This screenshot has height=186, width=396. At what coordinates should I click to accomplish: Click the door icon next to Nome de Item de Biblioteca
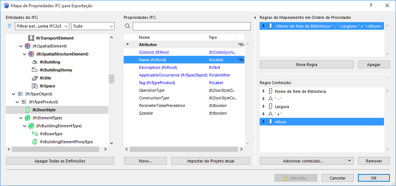[270, 91]
